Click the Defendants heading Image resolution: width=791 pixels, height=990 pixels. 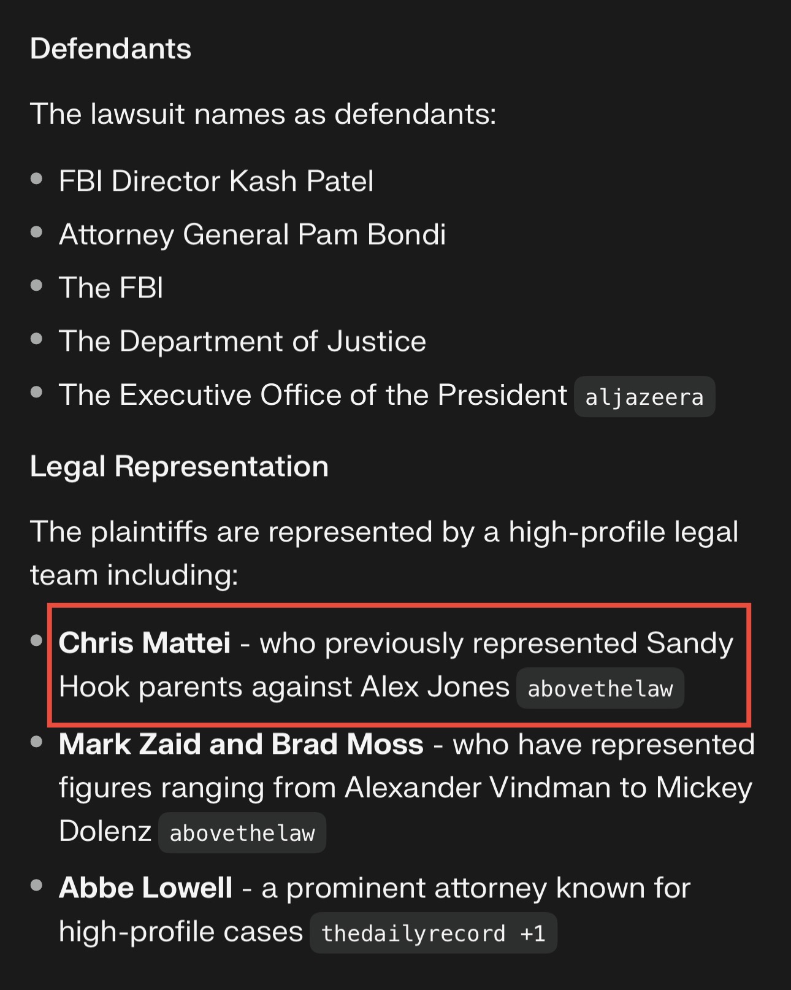click(x=110, y=48)
